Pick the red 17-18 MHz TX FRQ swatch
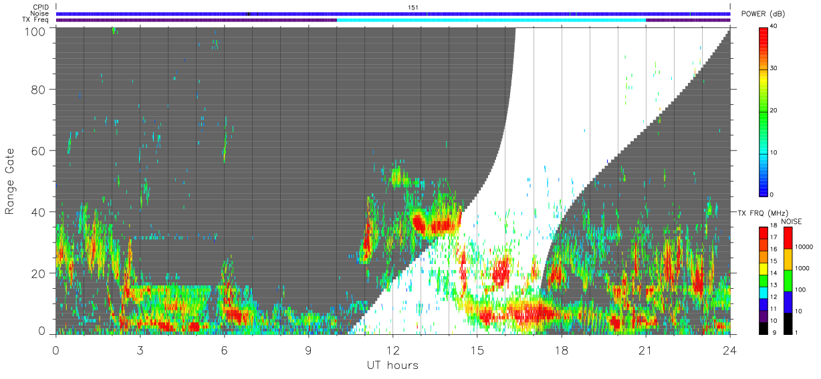The width and height of the screenshot is (821, 379). (764, 232)
